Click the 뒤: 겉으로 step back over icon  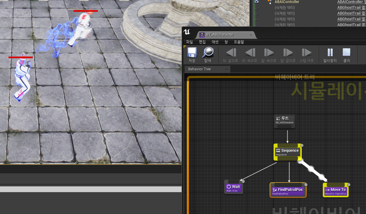pos(231,53)
